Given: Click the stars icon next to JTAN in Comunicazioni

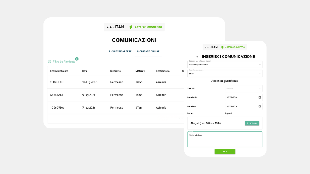Looking at the screenshot, I should click(x=109, y=27).
